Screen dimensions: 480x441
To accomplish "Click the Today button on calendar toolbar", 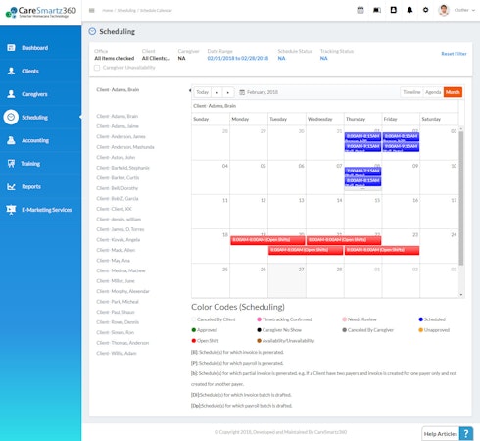I will (203, 92).
